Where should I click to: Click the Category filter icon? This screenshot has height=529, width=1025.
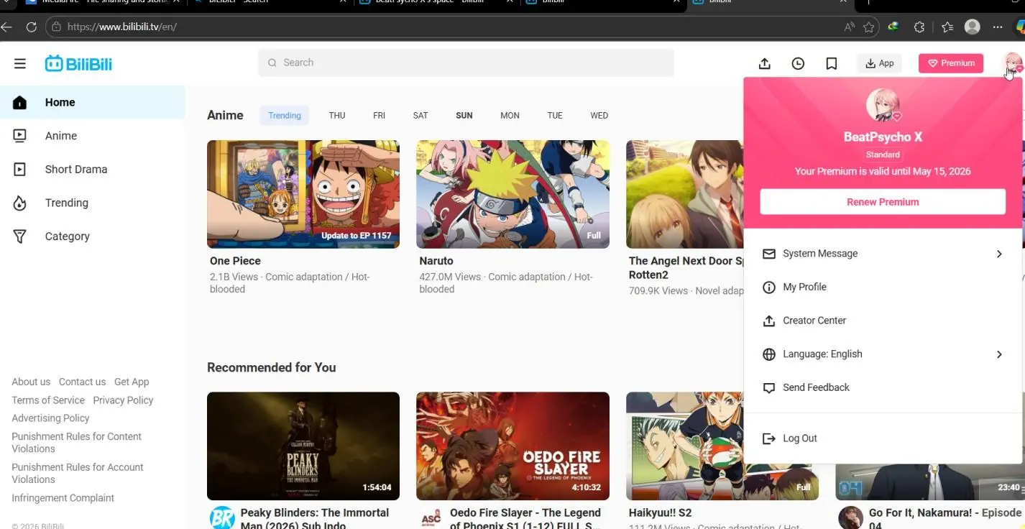(20, 236)
